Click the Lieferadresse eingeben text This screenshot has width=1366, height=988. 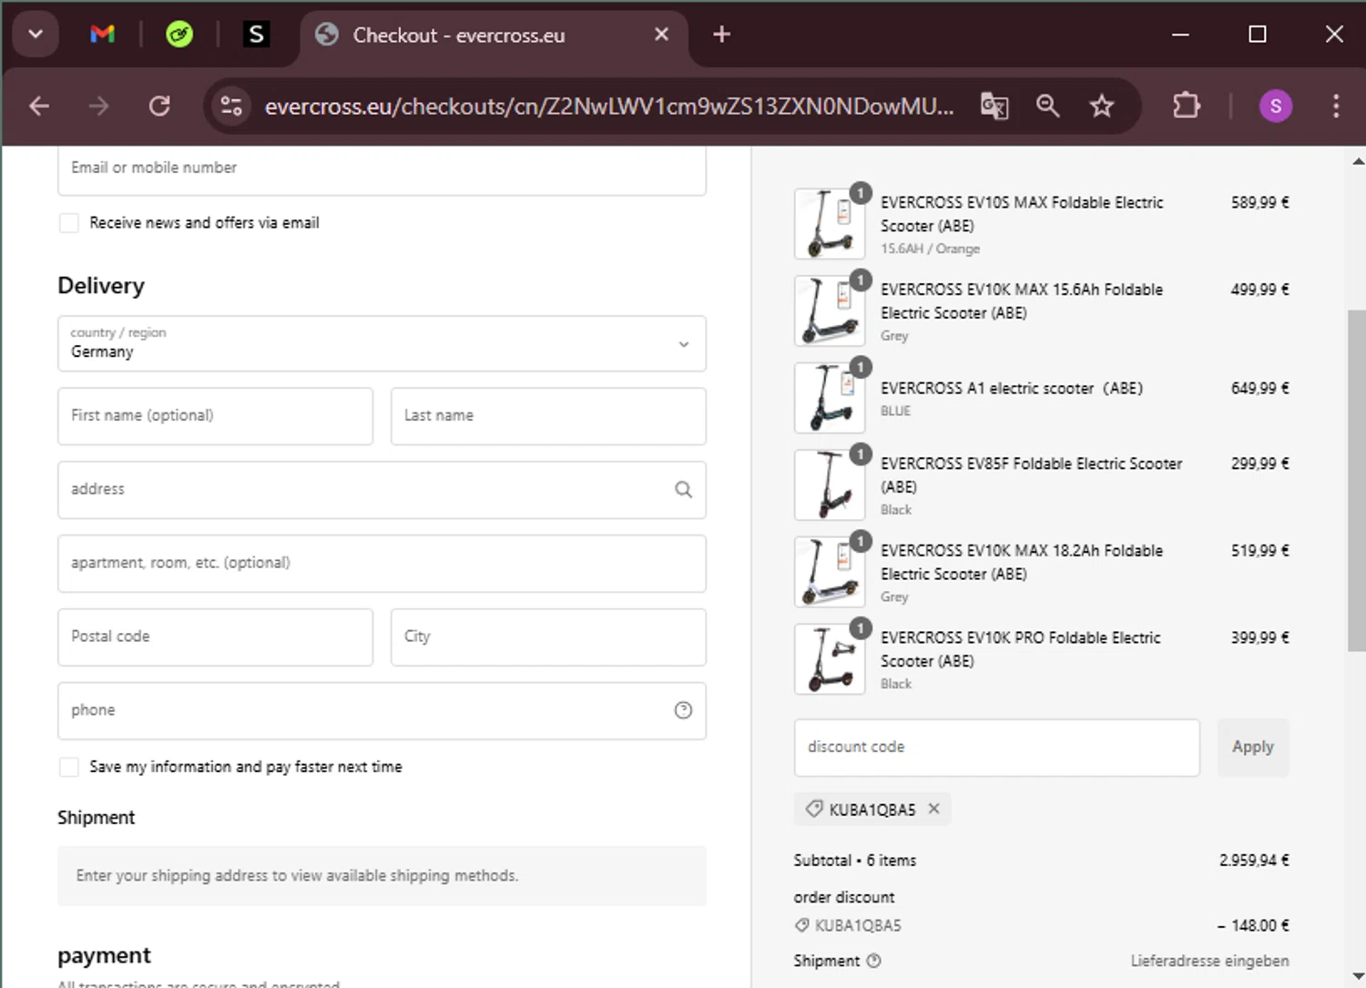pyautogui.click(x=1209, y=962)
